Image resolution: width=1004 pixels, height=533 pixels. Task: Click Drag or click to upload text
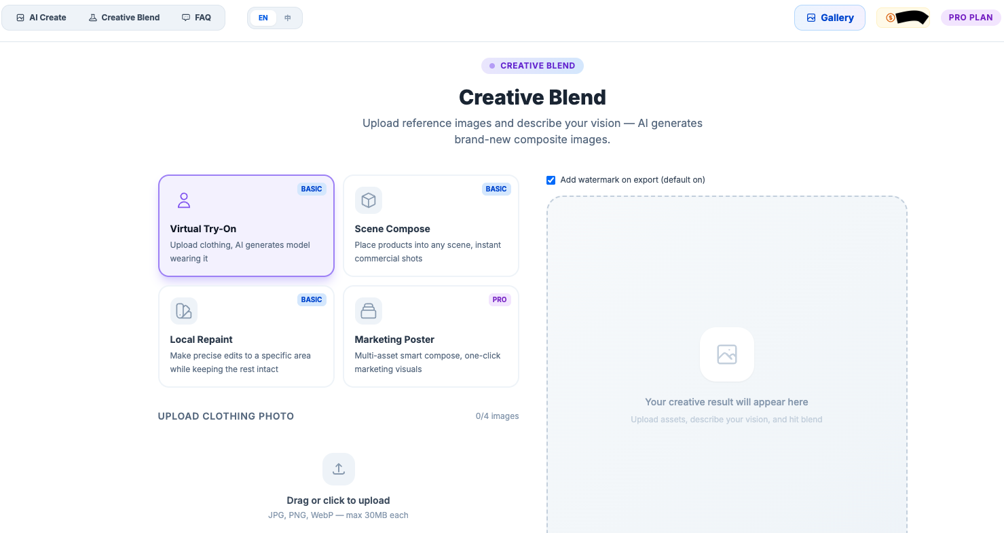[338, 500]
